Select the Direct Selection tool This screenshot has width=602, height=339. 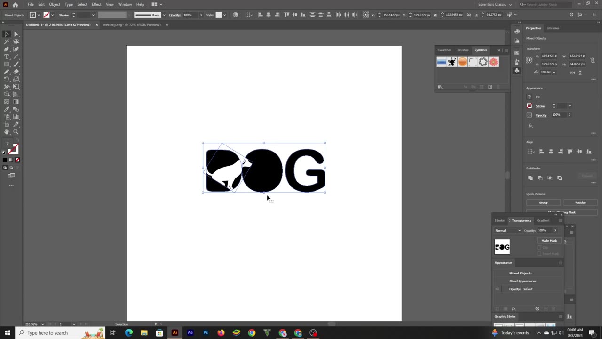click(x=16, y=34)
